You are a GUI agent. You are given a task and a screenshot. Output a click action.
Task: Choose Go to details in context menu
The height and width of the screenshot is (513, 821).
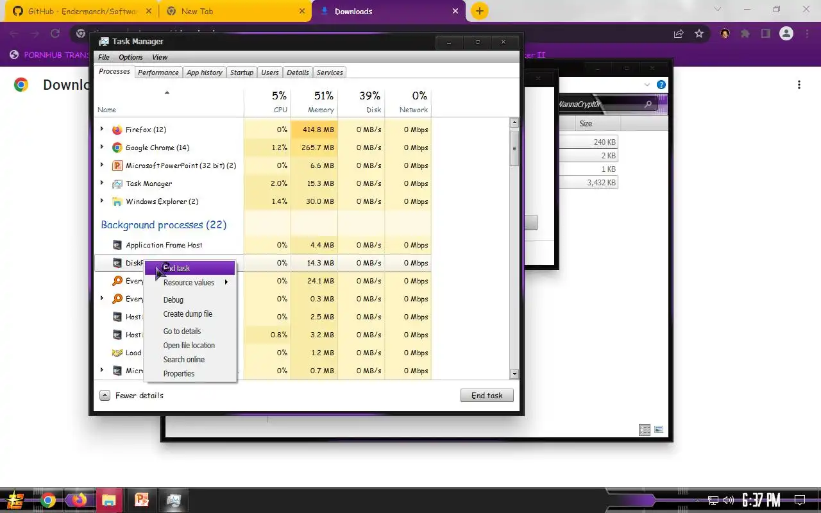tap(190, 331)
